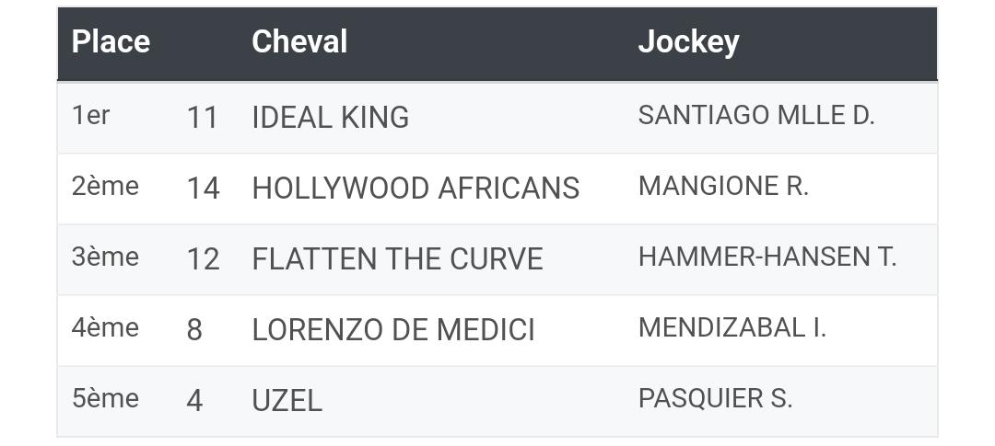Viewport: 995px width, 446px height.
Task: Click the Place column header
Action: (111, 41)
